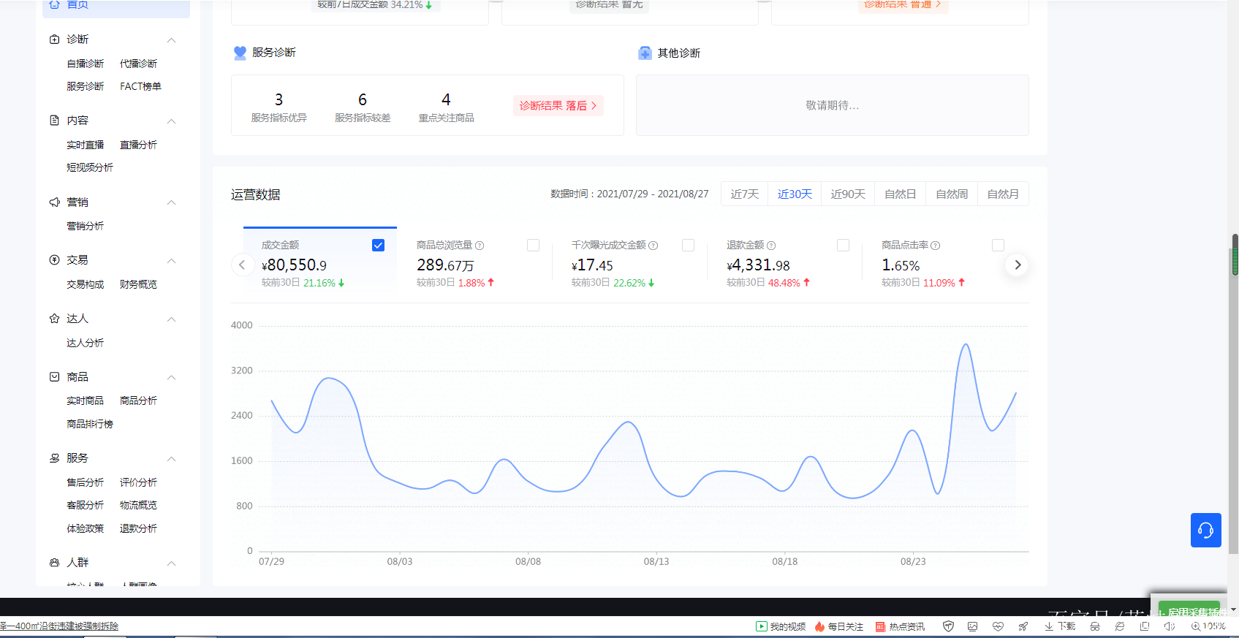Click the 内容 section document icon
Viewport: 1239px width, 638px height.
point(54,121)
